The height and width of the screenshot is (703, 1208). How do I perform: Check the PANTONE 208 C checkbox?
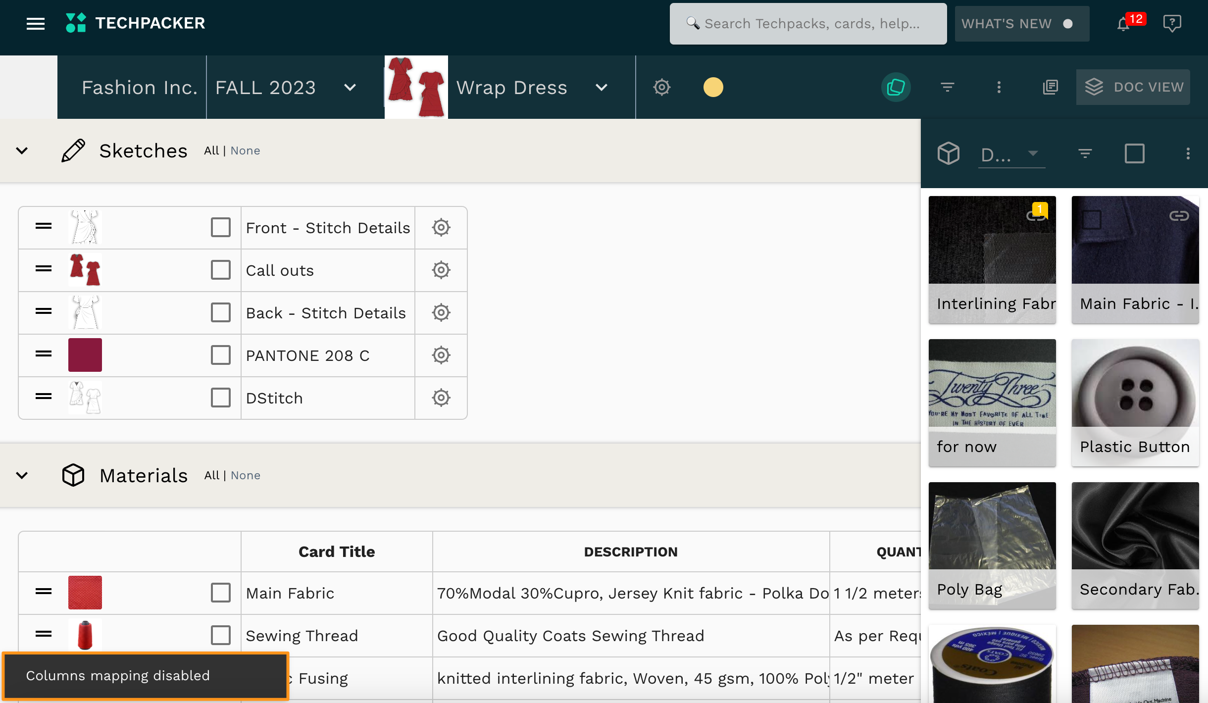[221, 355]
